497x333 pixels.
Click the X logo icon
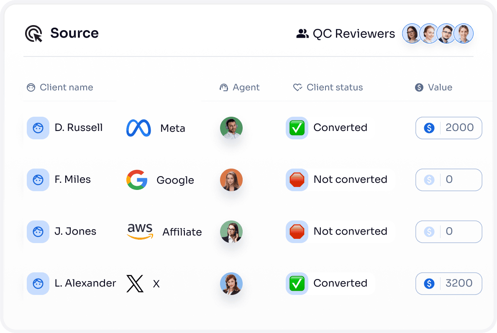click(135, 284)
